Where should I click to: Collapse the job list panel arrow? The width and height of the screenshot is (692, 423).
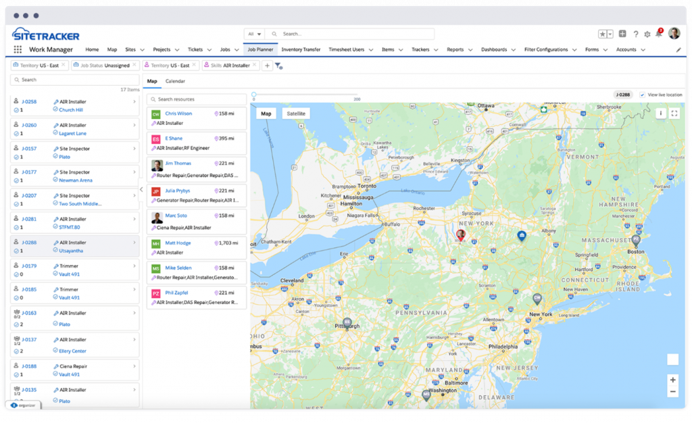tap(141, 190)
